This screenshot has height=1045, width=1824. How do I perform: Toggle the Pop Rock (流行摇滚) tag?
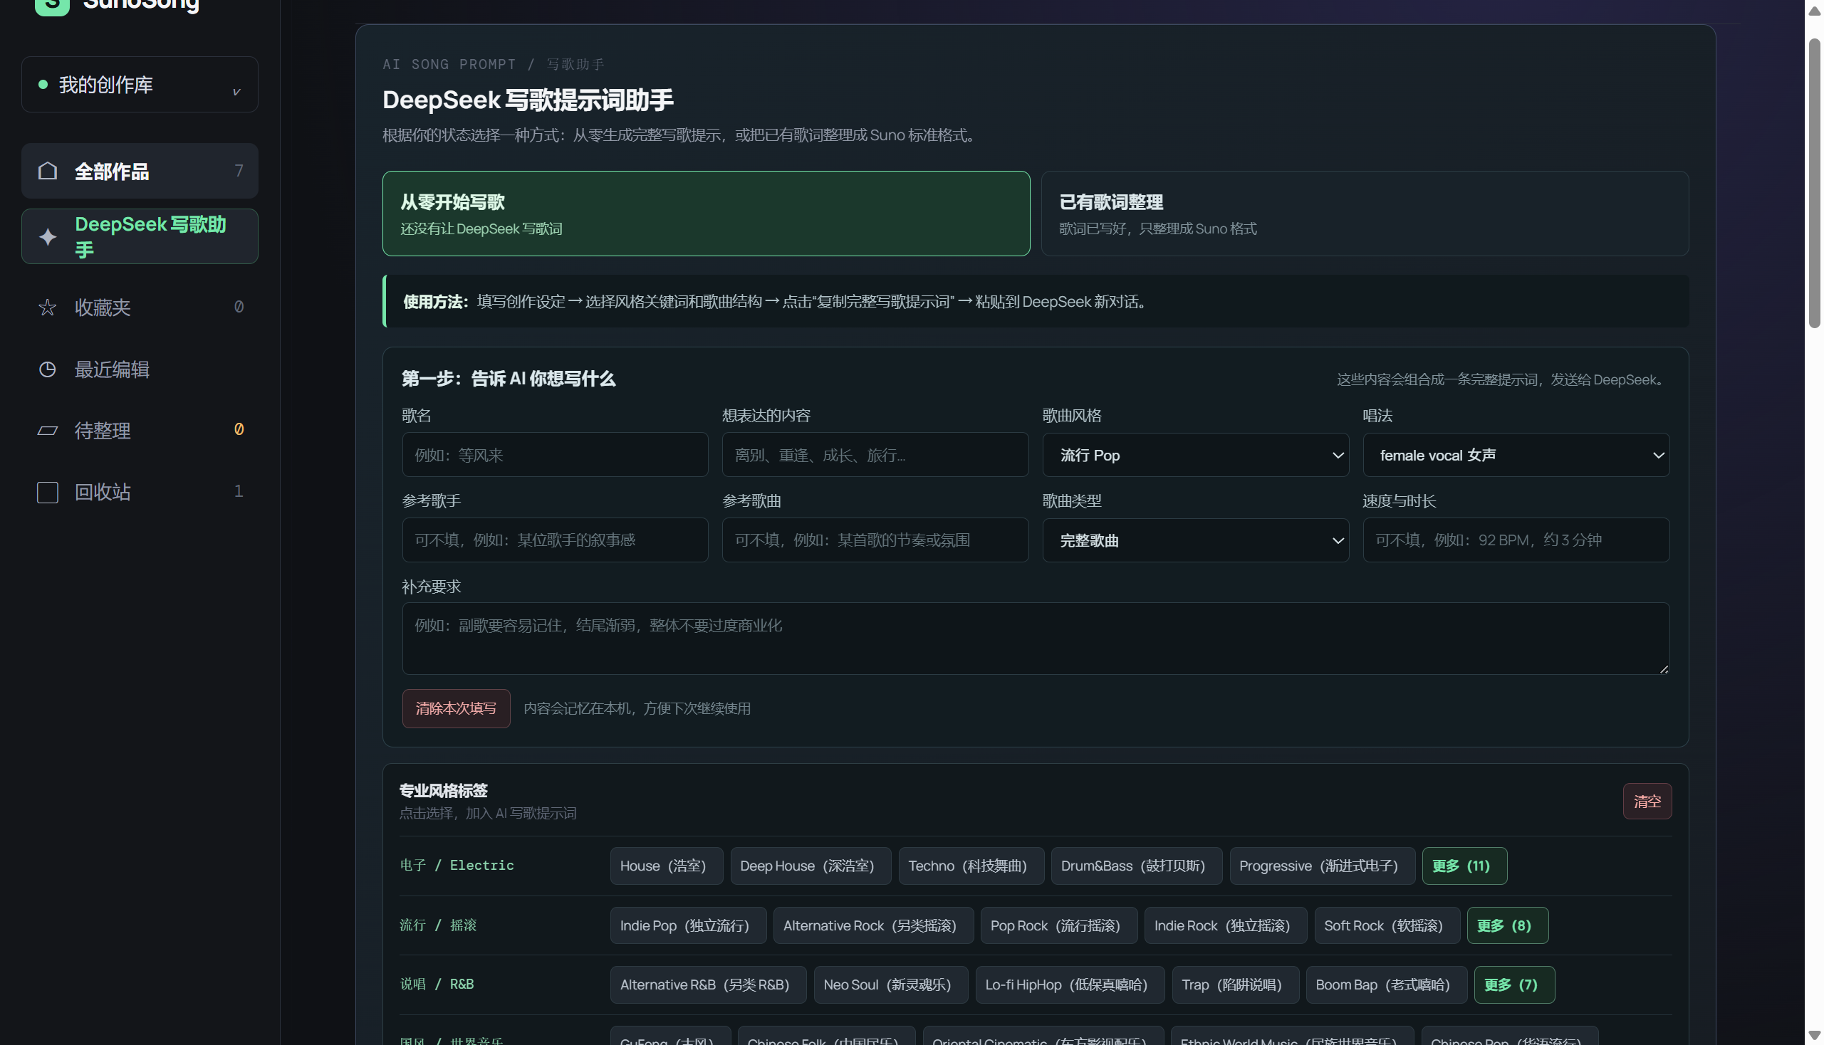pos(1060,926)
